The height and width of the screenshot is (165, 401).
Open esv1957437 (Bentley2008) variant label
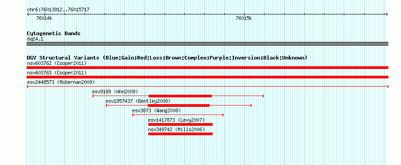(x=138, y=101)
